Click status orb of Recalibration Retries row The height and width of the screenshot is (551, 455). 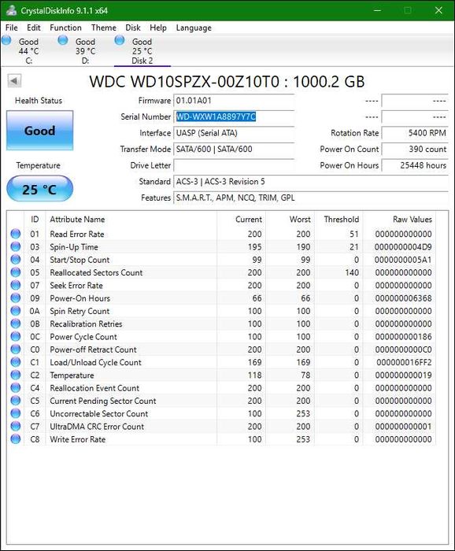16,324
